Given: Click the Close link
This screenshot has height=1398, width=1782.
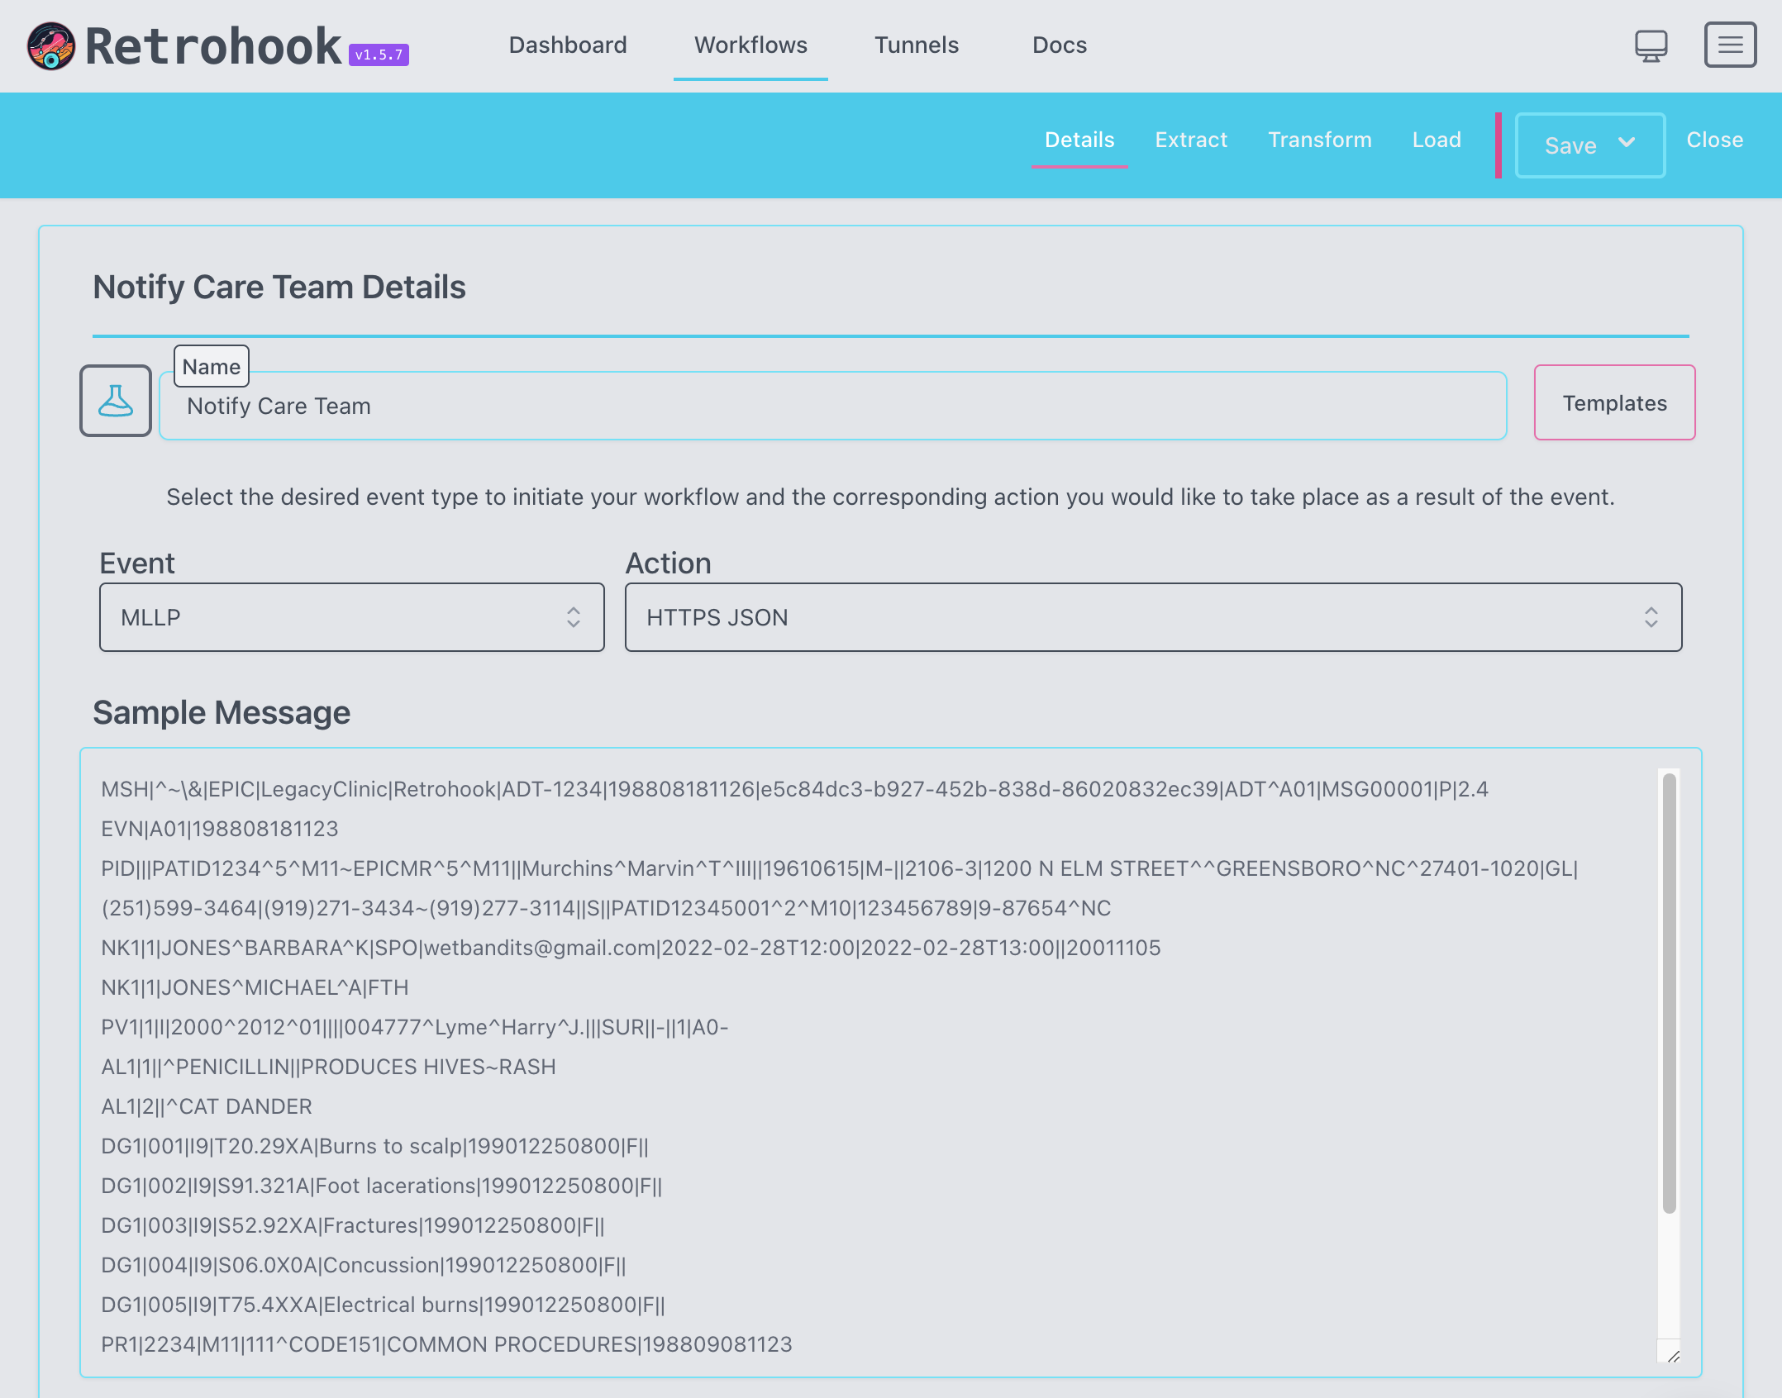Looking at the screenshot, I should tap(1715, 140).
